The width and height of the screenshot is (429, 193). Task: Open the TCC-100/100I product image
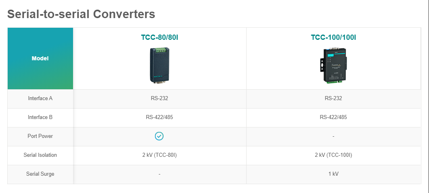[333, 66]
